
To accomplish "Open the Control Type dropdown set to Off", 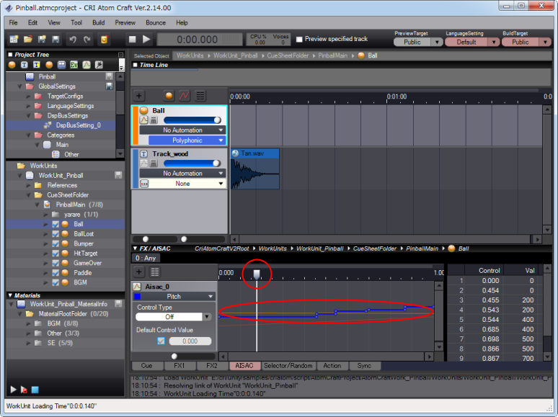I will point(174,316).
